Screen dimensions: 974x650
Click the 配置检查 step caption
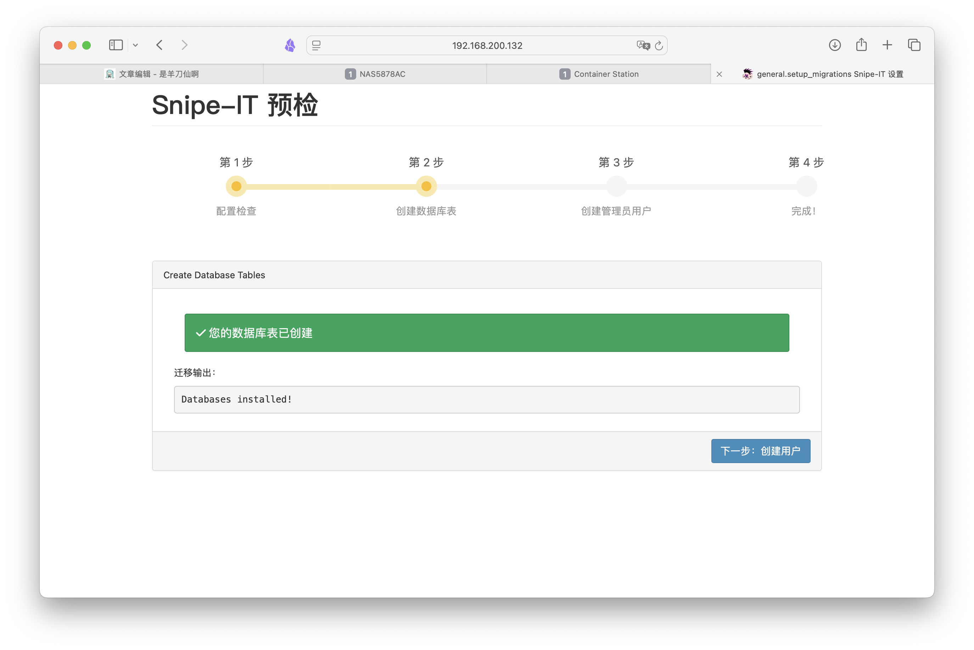click(236, 211)
